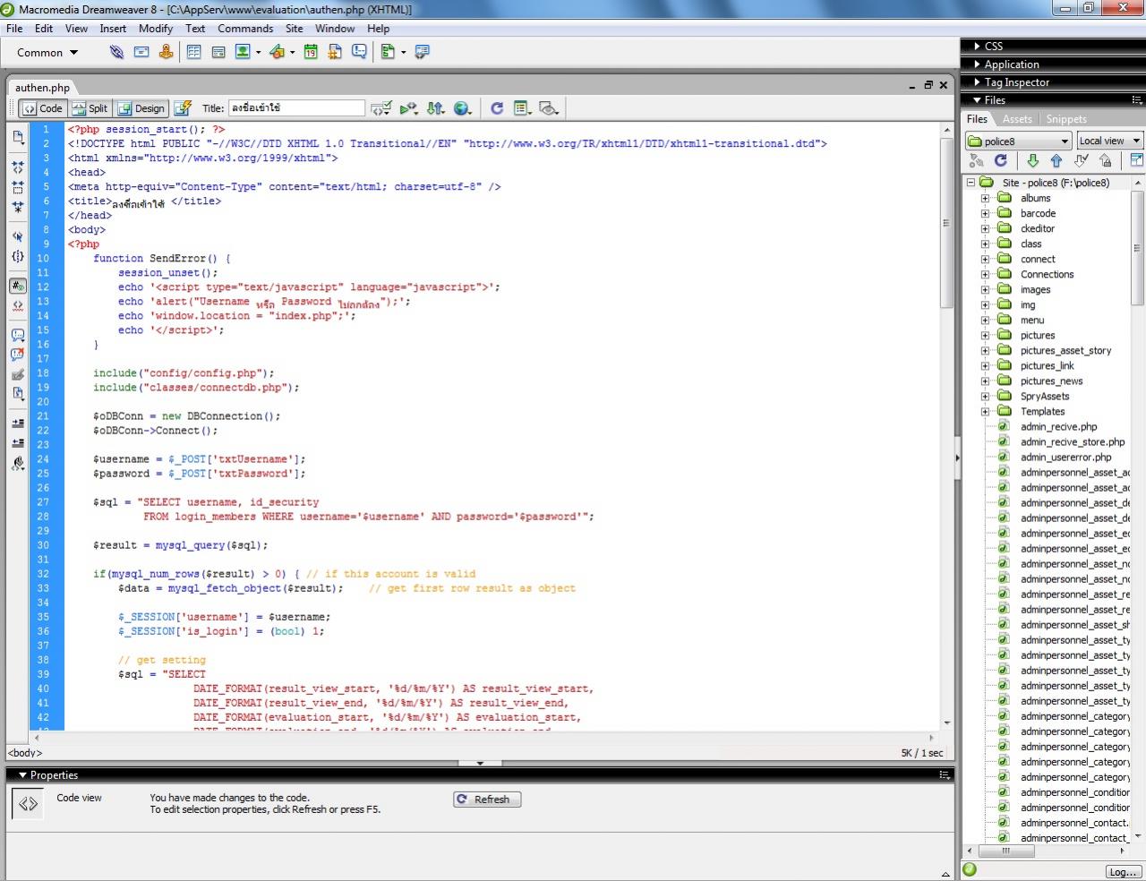Click the Remove Comment icon
The height and width of the screenshot is (881, 1146).
pyautogui.click(x=18, y=355)
